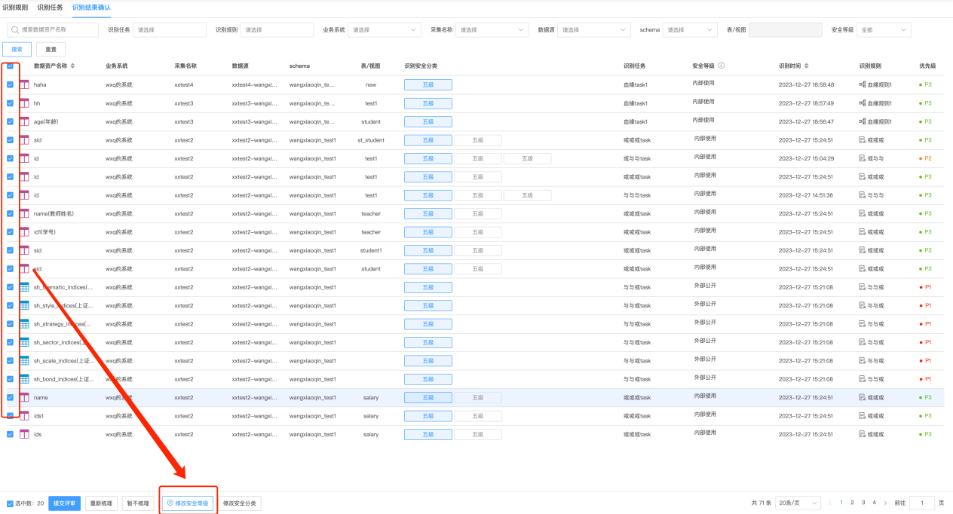Uncheck the sh_bond_indices row checkbox
Screen dimensions: 953x514
click(x=10, y=379)
